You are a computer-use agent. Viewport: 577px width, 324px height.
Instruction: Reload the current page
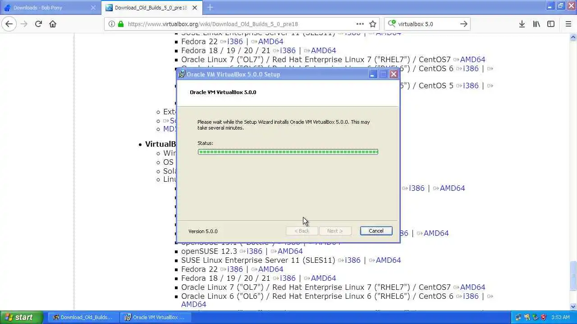pyautogui.click(x=38, y=24)
